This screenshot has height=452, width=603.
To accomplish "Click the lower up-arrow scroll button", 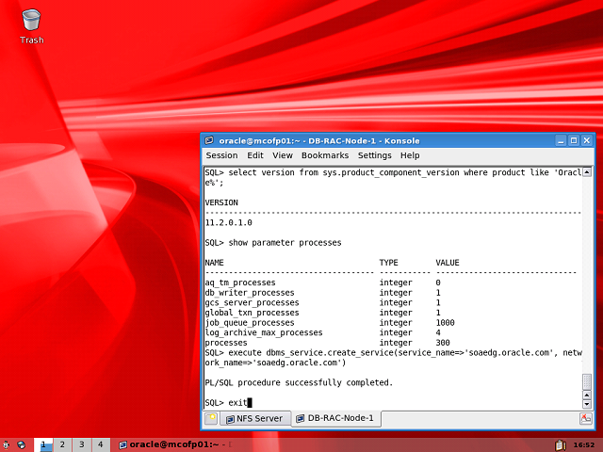I will pyautogui.click(x=587, y=395).
